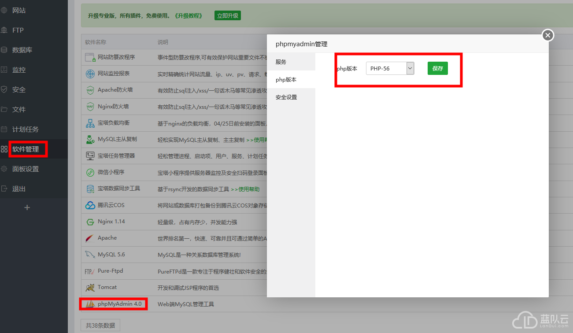Click the 文件 folder icon in sidebar
Image resolution: width=573 pixels, height=333 pixels.
pyautogui.click(x=4, y=109)
